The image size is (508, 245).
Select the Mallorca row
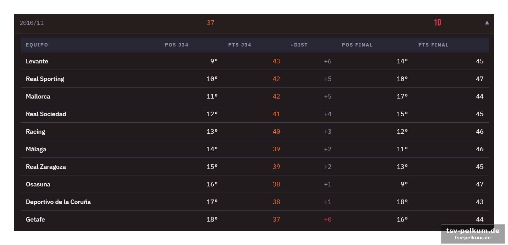tap(255, 96)
